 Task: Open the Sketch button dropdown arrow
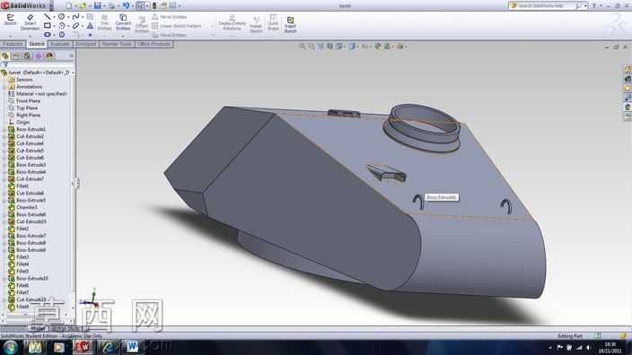point(10,35)
